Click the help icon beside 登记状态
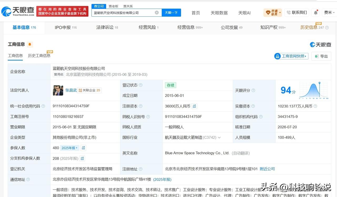This screenshot has height=197, width=337. [x=141, y=85]
